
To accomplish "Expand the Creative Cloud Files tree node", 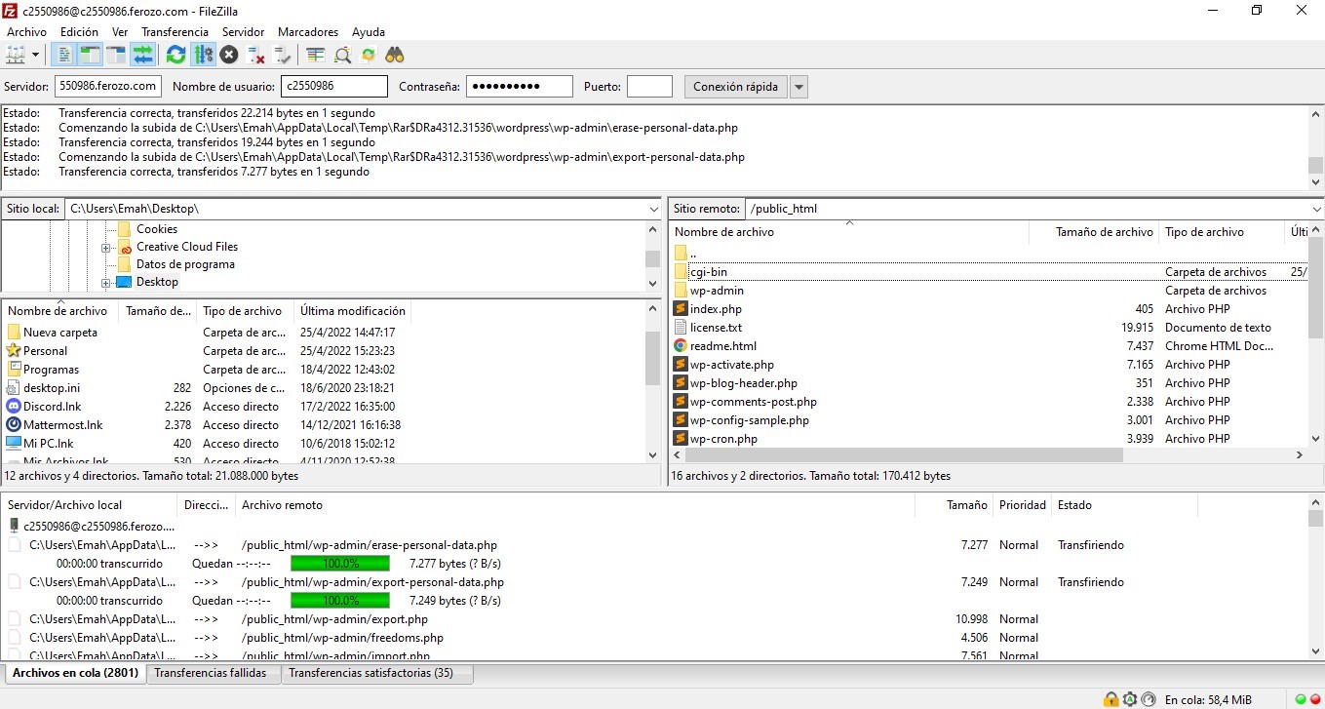I will point(106,248).
